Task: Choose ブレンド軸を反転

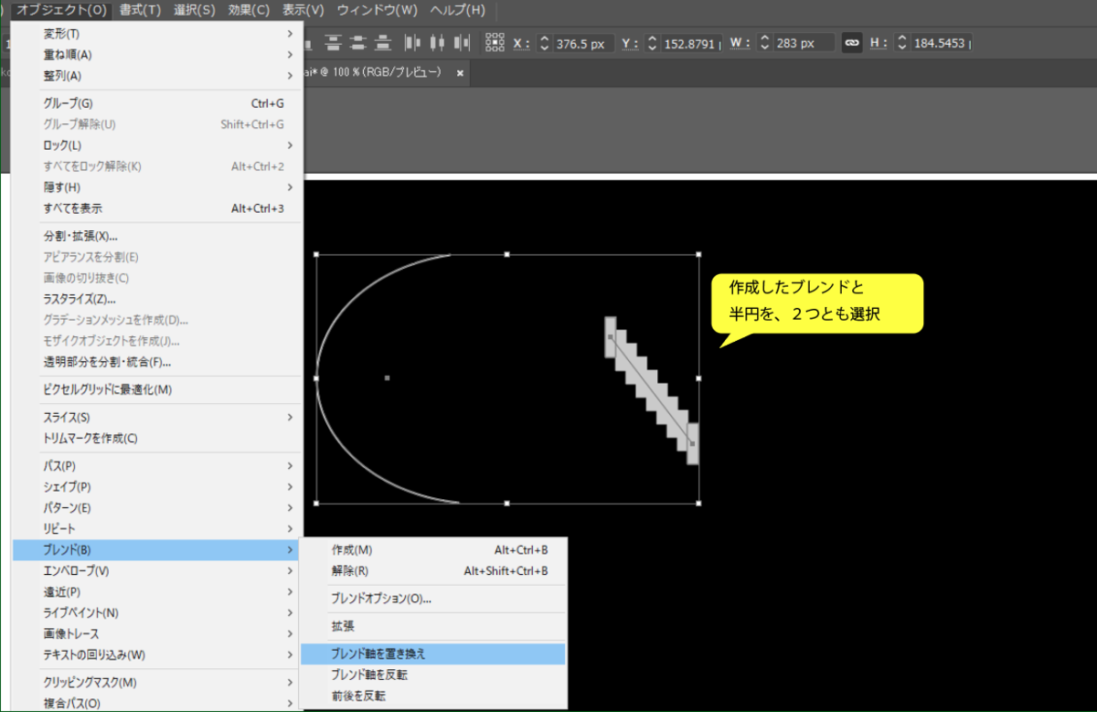Action: [x=433, y=675]
